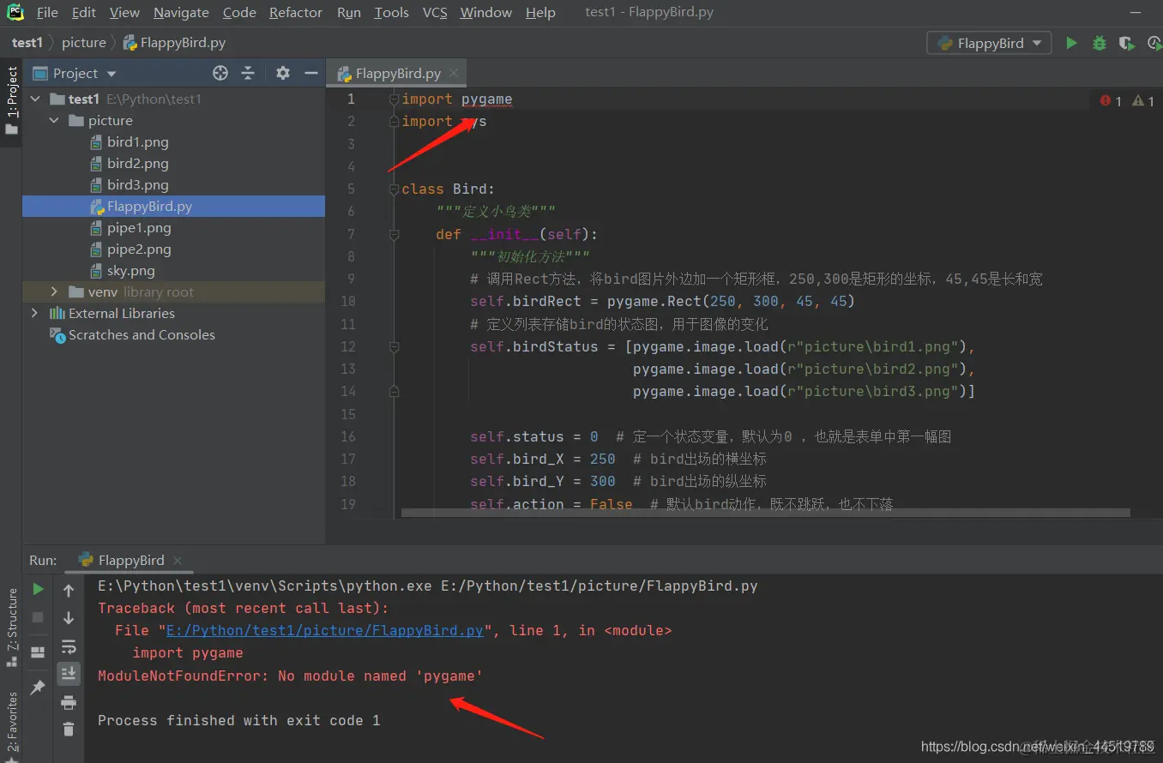This screenshot has height=763, width=1163.
Task: Open the Project view dropdown arrow
Action: tap(111, 74)
